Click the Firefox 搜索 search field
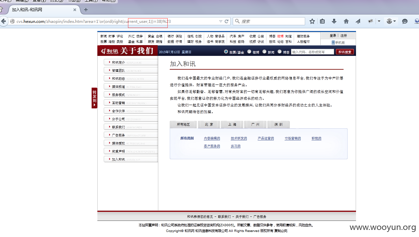The image size is (419, 237). click(269, 21)
